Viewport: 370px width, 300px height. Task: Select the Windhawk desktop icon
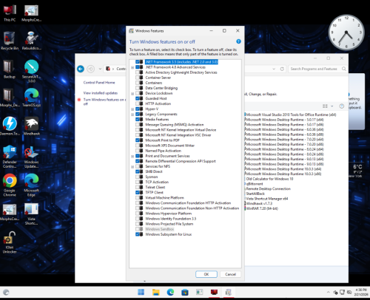coord(31,126)
